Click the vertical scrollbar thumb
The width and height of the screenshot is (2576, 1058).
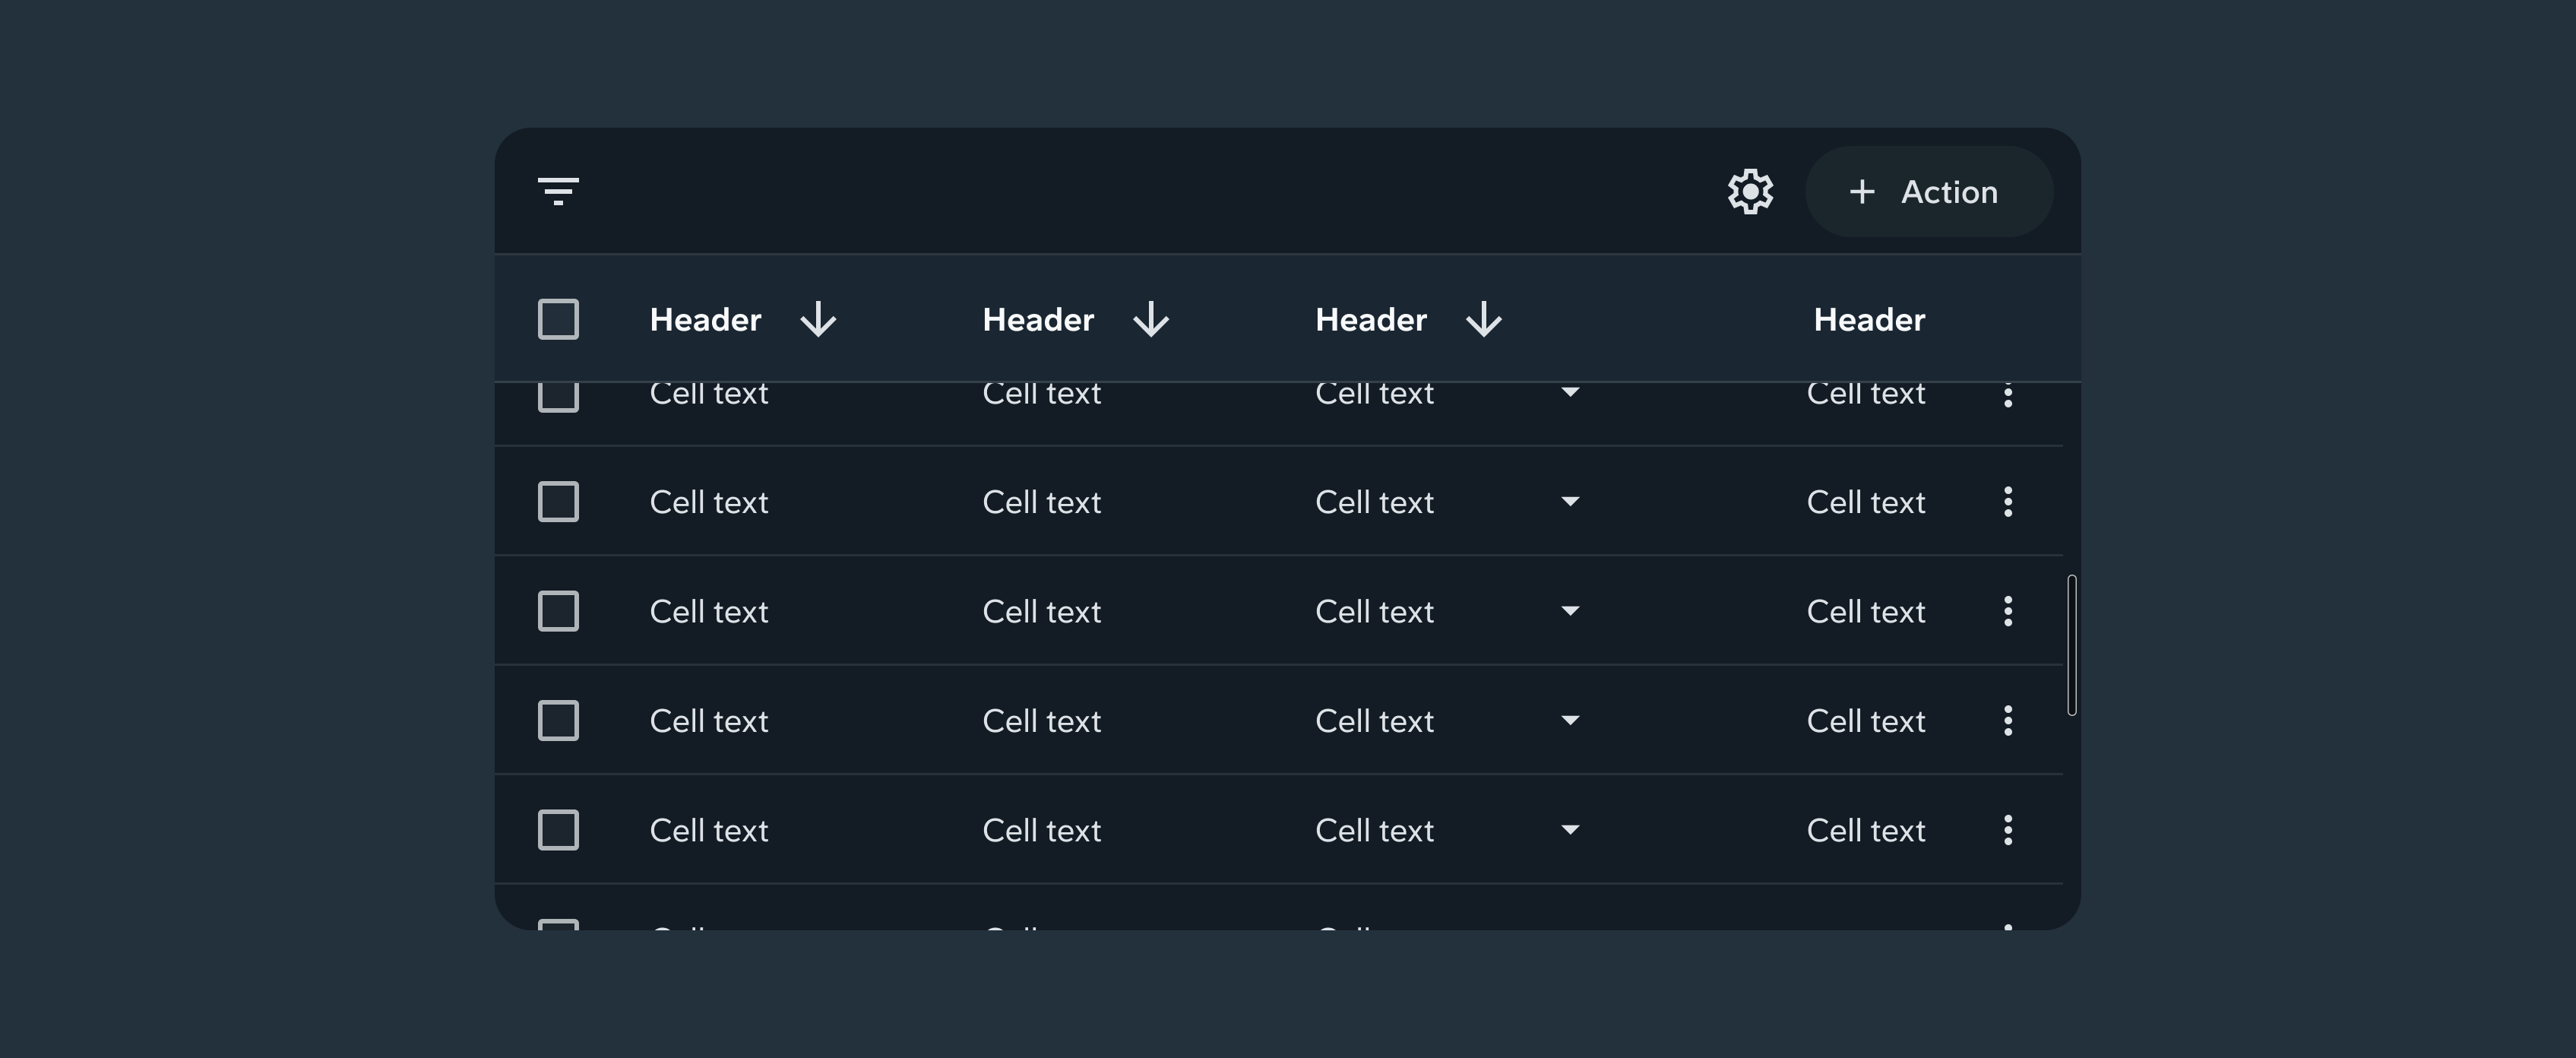point(2071,645)
